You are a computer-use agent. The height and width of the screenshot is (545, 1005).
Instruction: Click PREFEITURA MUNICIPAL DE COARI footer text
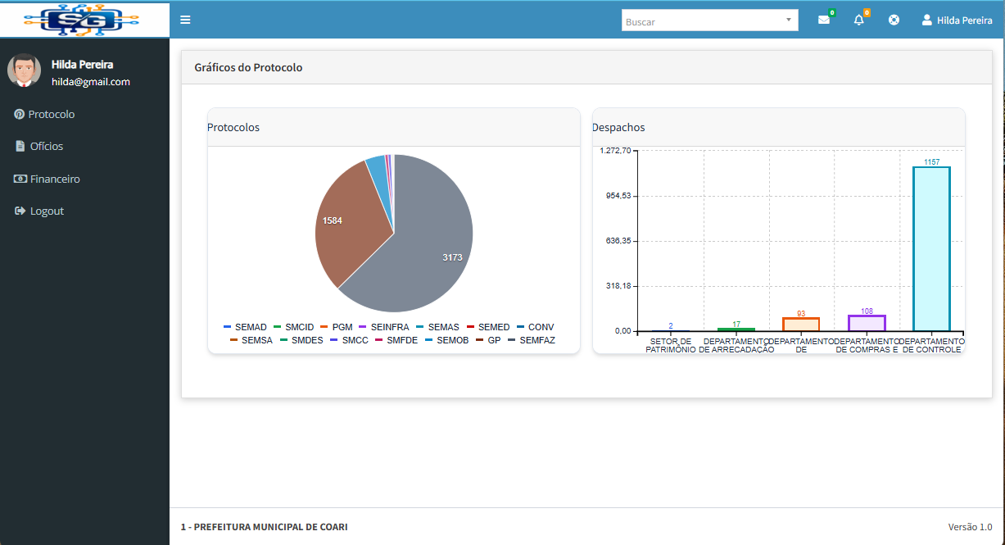point(270,527)
